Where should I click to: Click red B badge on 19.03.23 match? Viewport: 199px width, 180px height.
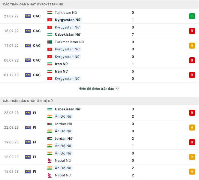pos(192,142)
